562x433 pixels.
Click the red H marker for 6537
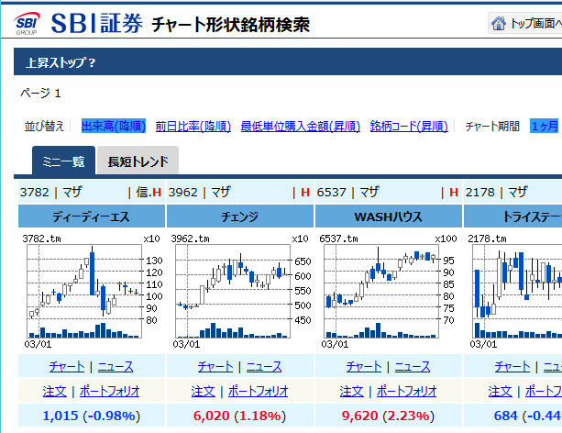[x=454, y=193]
